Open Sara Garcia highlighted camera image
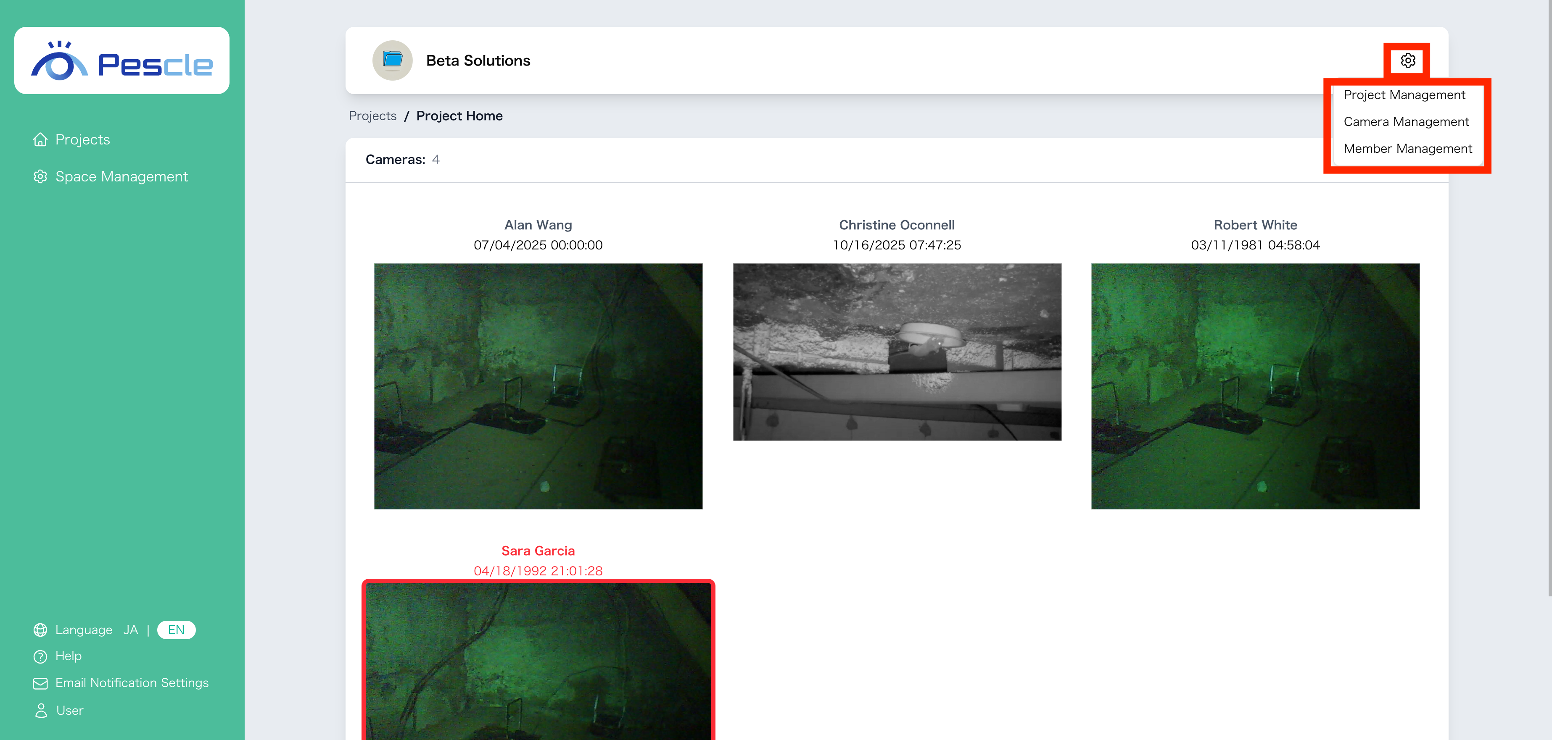Viewport: 1552px width, 740px height. coord(538,661)
